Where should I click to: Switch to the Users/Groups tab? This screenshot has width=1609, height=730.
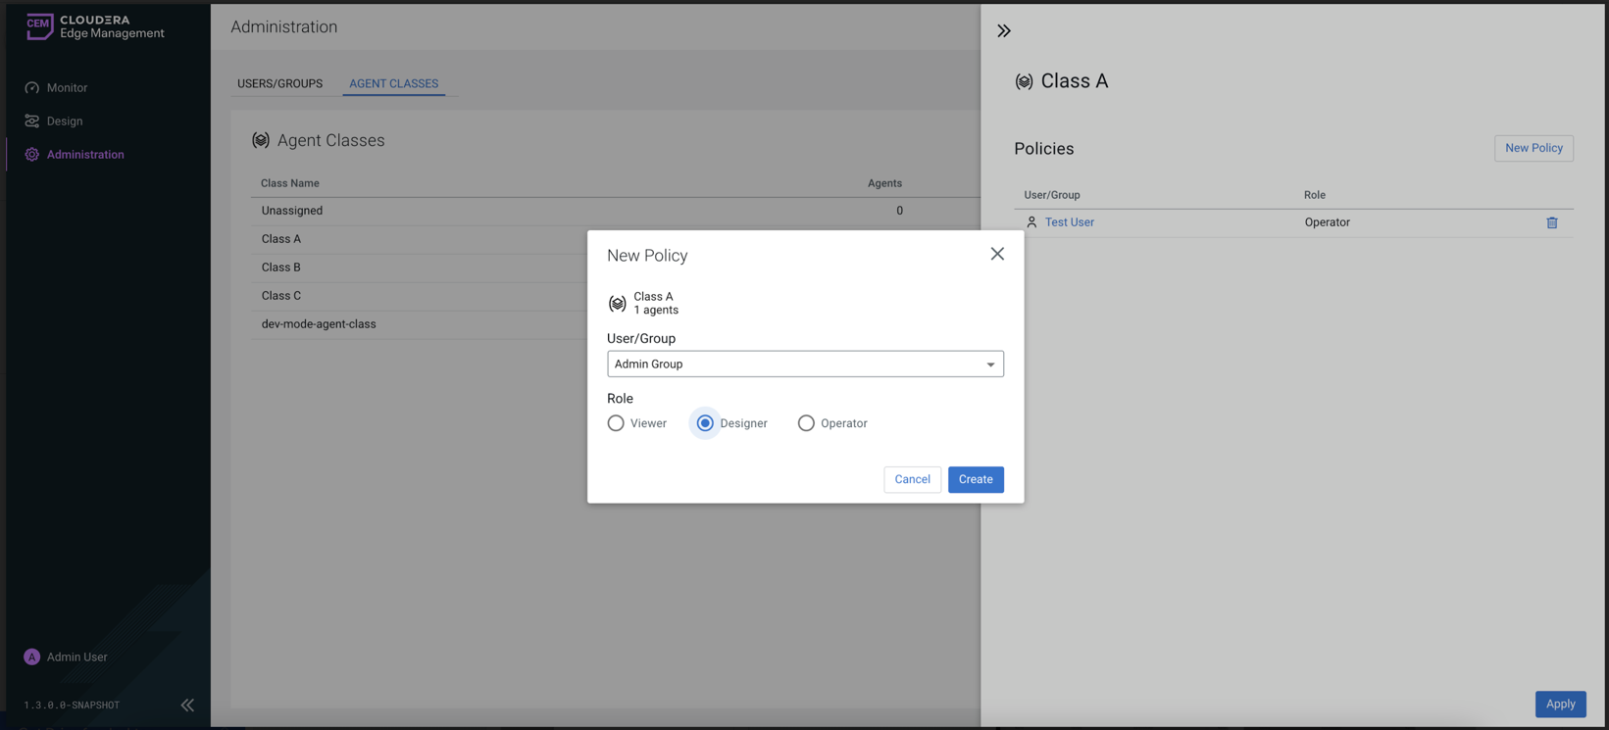[x=279, y=84]
